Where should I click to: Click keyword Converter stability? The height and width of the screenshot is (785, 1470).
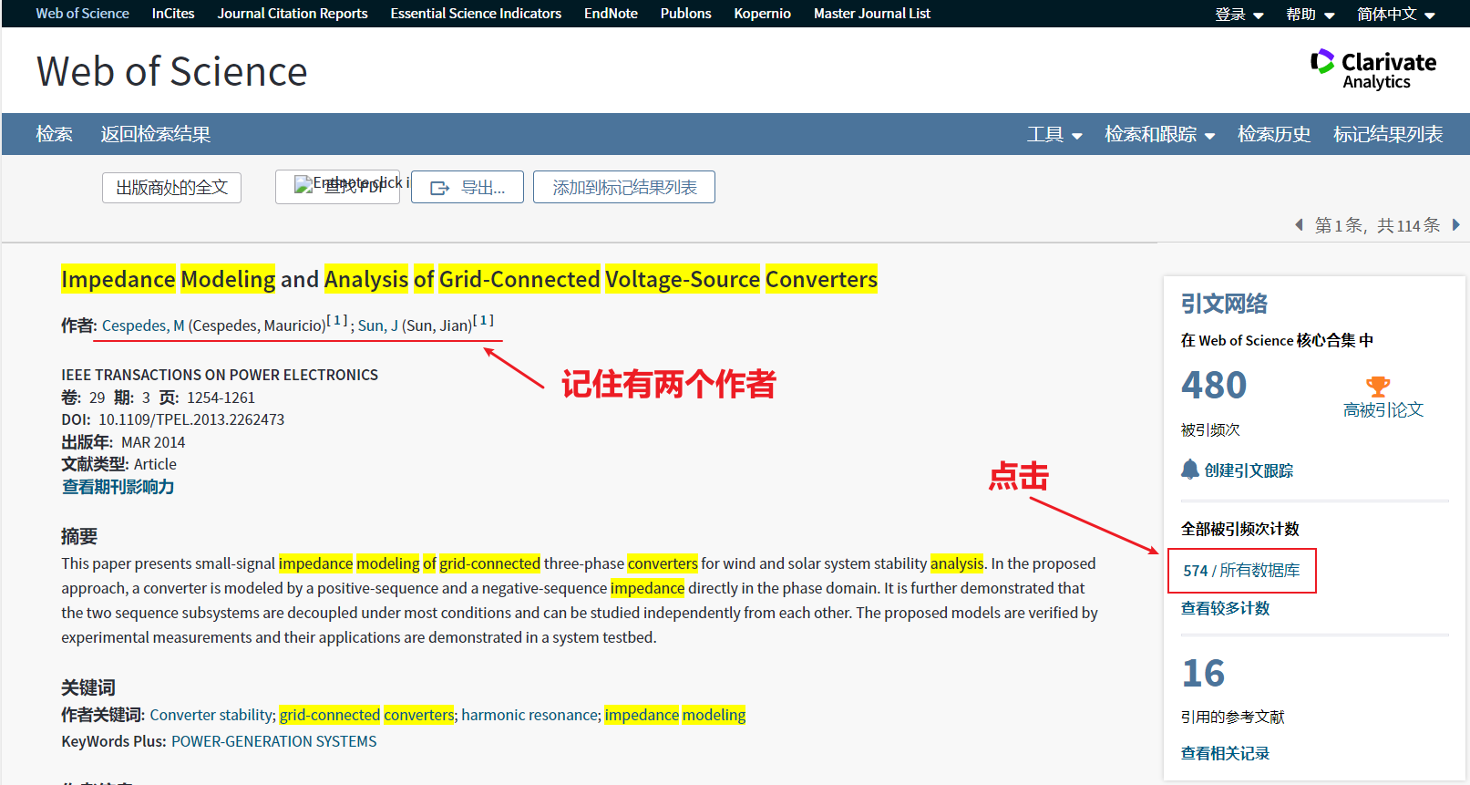tap(212, 715)
